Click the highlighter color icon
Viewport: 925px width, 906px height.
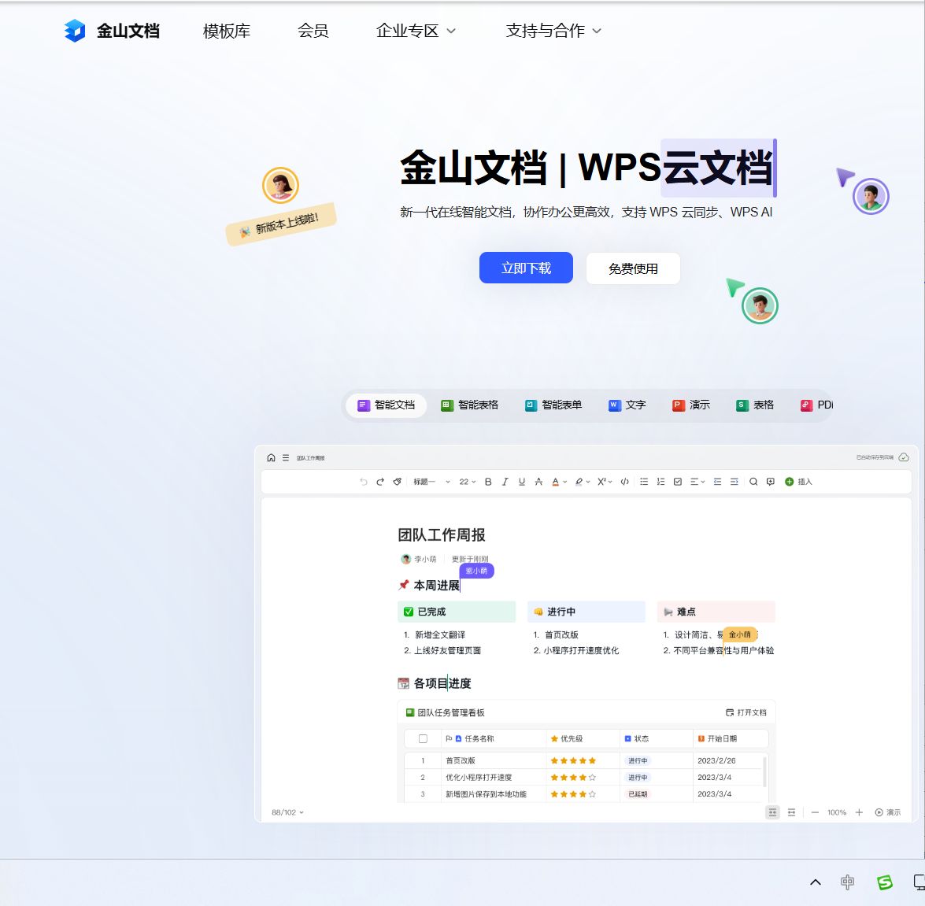click(x=579, y=482)
